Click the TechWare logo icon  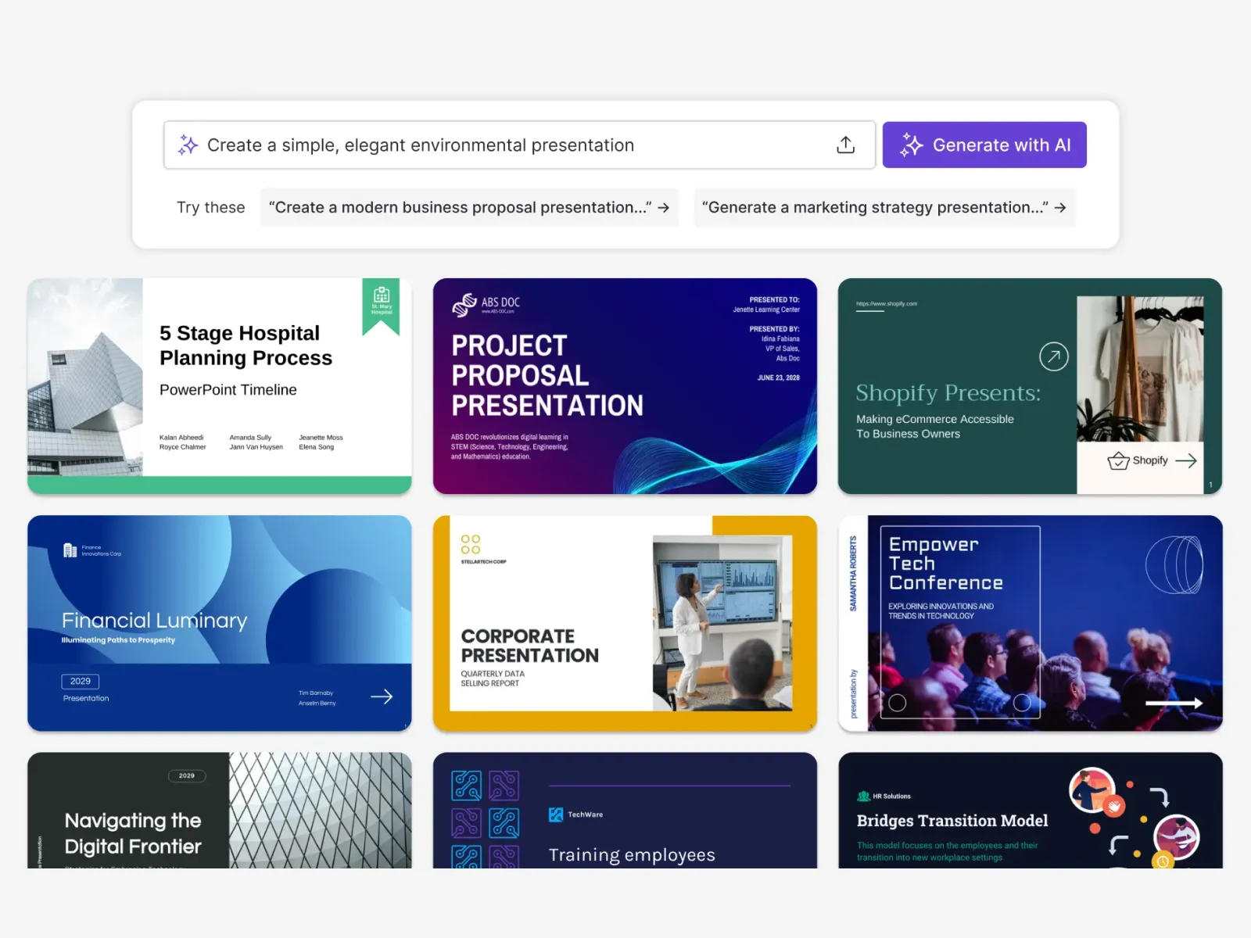click(556, 814)
